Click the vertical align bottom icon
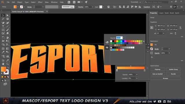 click(140, 7)
